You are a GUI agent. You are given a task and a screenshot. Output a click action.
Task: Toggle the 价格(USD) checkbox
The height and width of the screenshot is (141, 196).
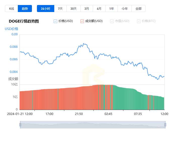[x=55, y=21]
